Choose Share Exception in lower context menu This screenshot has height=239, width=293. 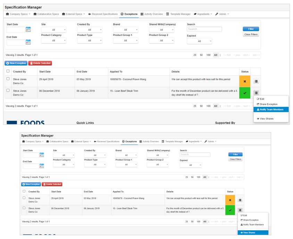[x=253, y=220]
